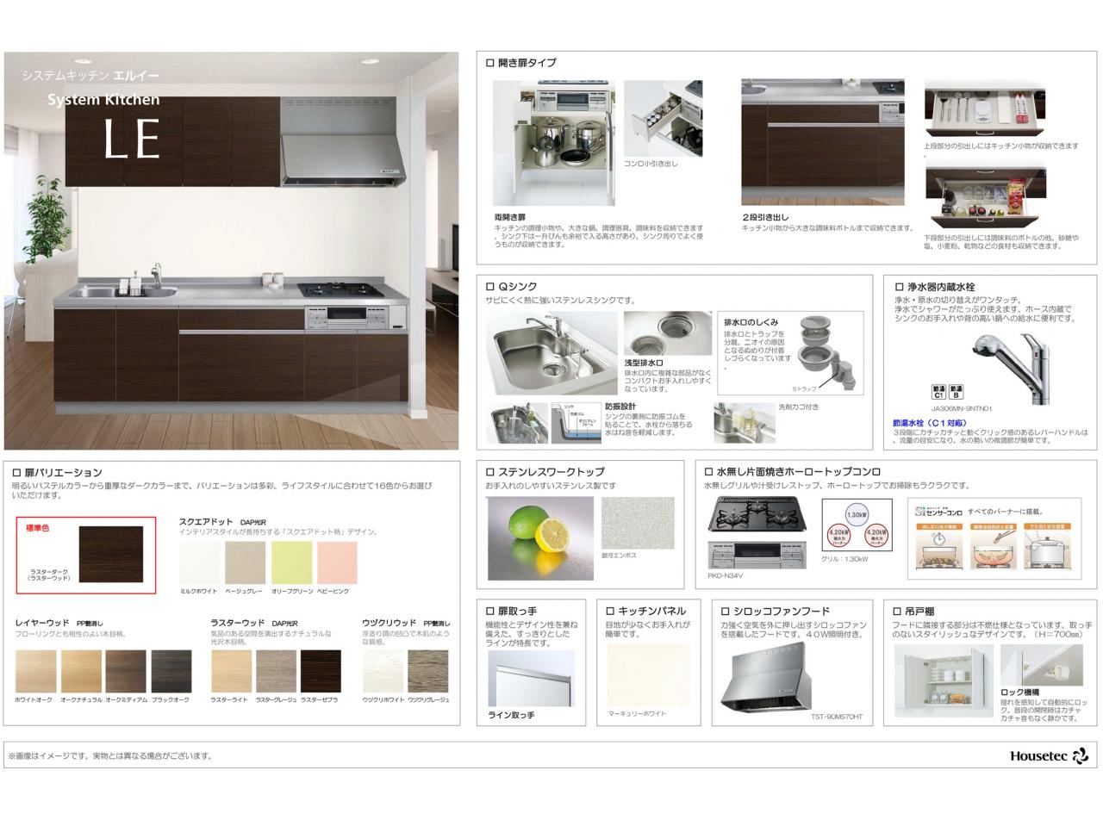The height and width of the screenshot is (820, 1103).
Task: Click the 節湯 C1 badge
Action: [x=938, y=393]
